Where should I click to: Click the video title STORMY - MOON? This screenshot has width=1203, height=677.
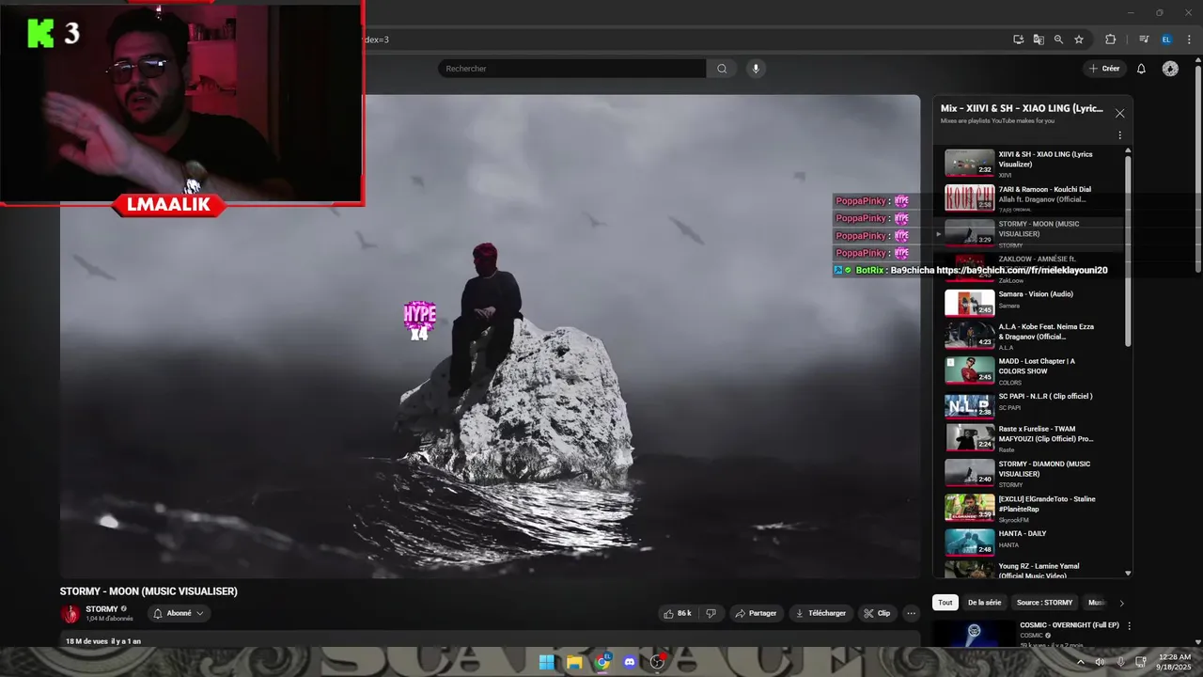click(x=148, y=591)
